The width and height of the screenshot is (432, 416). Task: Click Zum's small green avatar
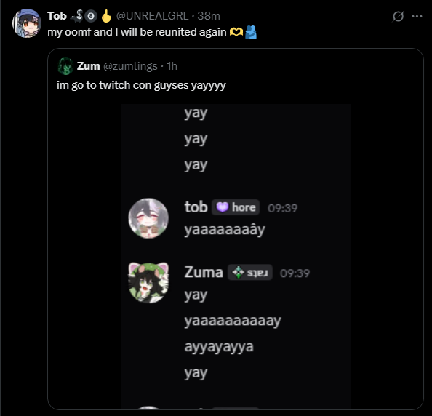tap(65, 66)
